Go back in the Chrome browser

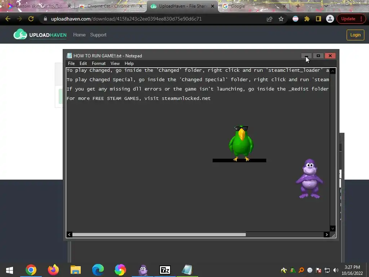[x=8, y=19]
